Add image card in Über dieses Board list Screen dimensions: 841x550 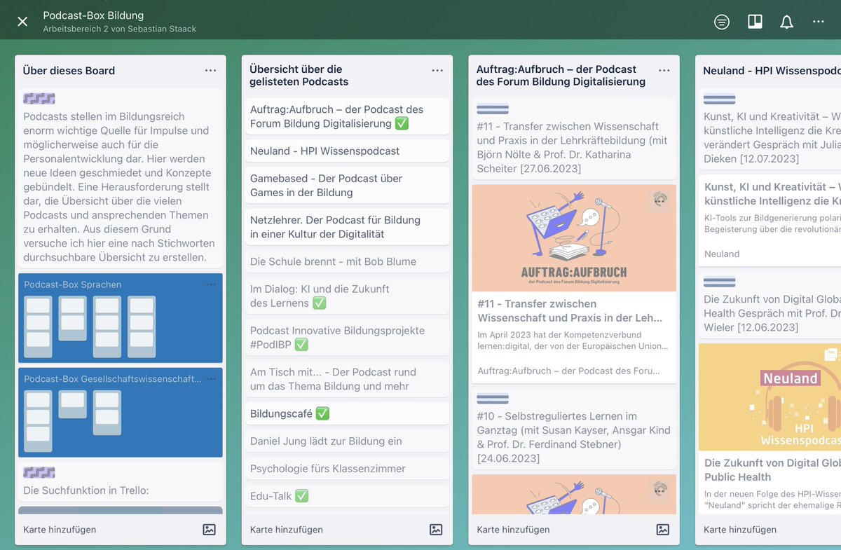pos(209,530)
